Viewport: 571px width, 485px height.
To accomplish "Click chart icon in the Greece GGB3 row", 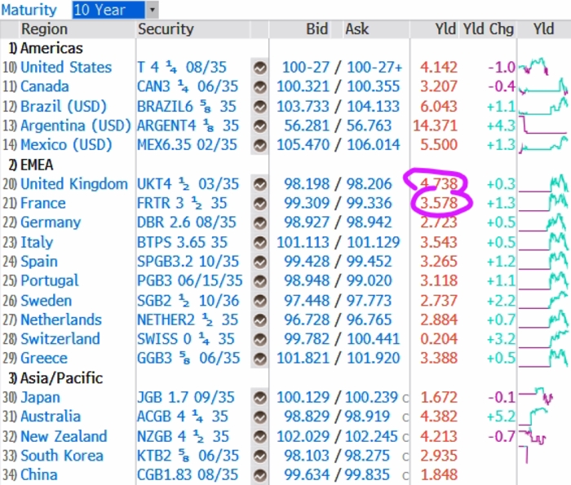I will [x=260, y=359].
